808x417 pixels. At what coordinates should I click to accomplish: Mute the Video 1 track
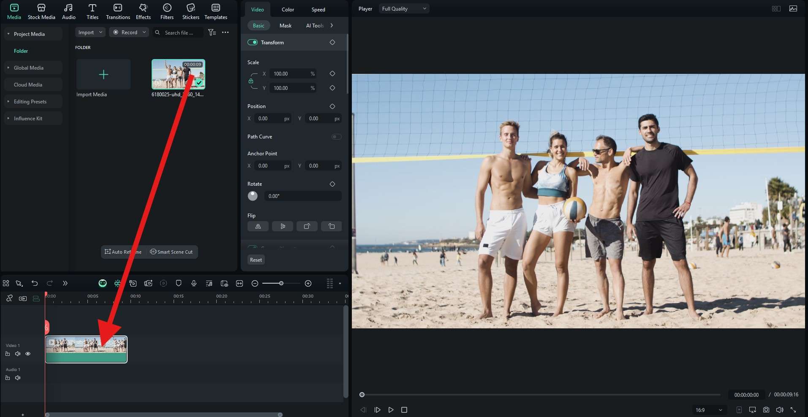point(18,354)
